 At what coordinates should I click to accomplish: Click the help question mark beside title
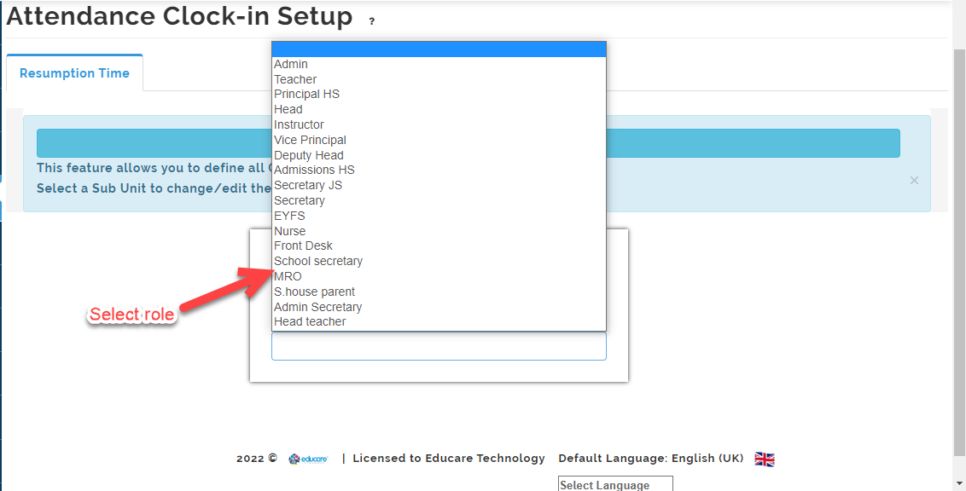tap(371, 21)
